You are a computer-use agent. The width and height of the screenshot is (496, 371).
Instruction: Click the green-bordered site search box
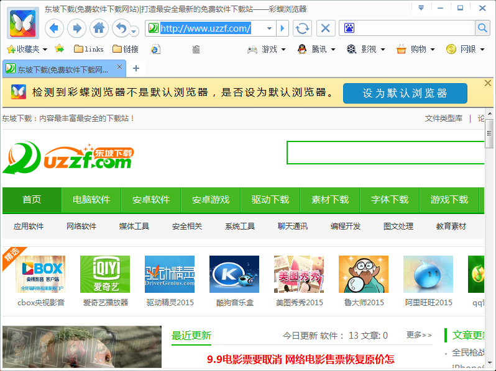point(385,153)
